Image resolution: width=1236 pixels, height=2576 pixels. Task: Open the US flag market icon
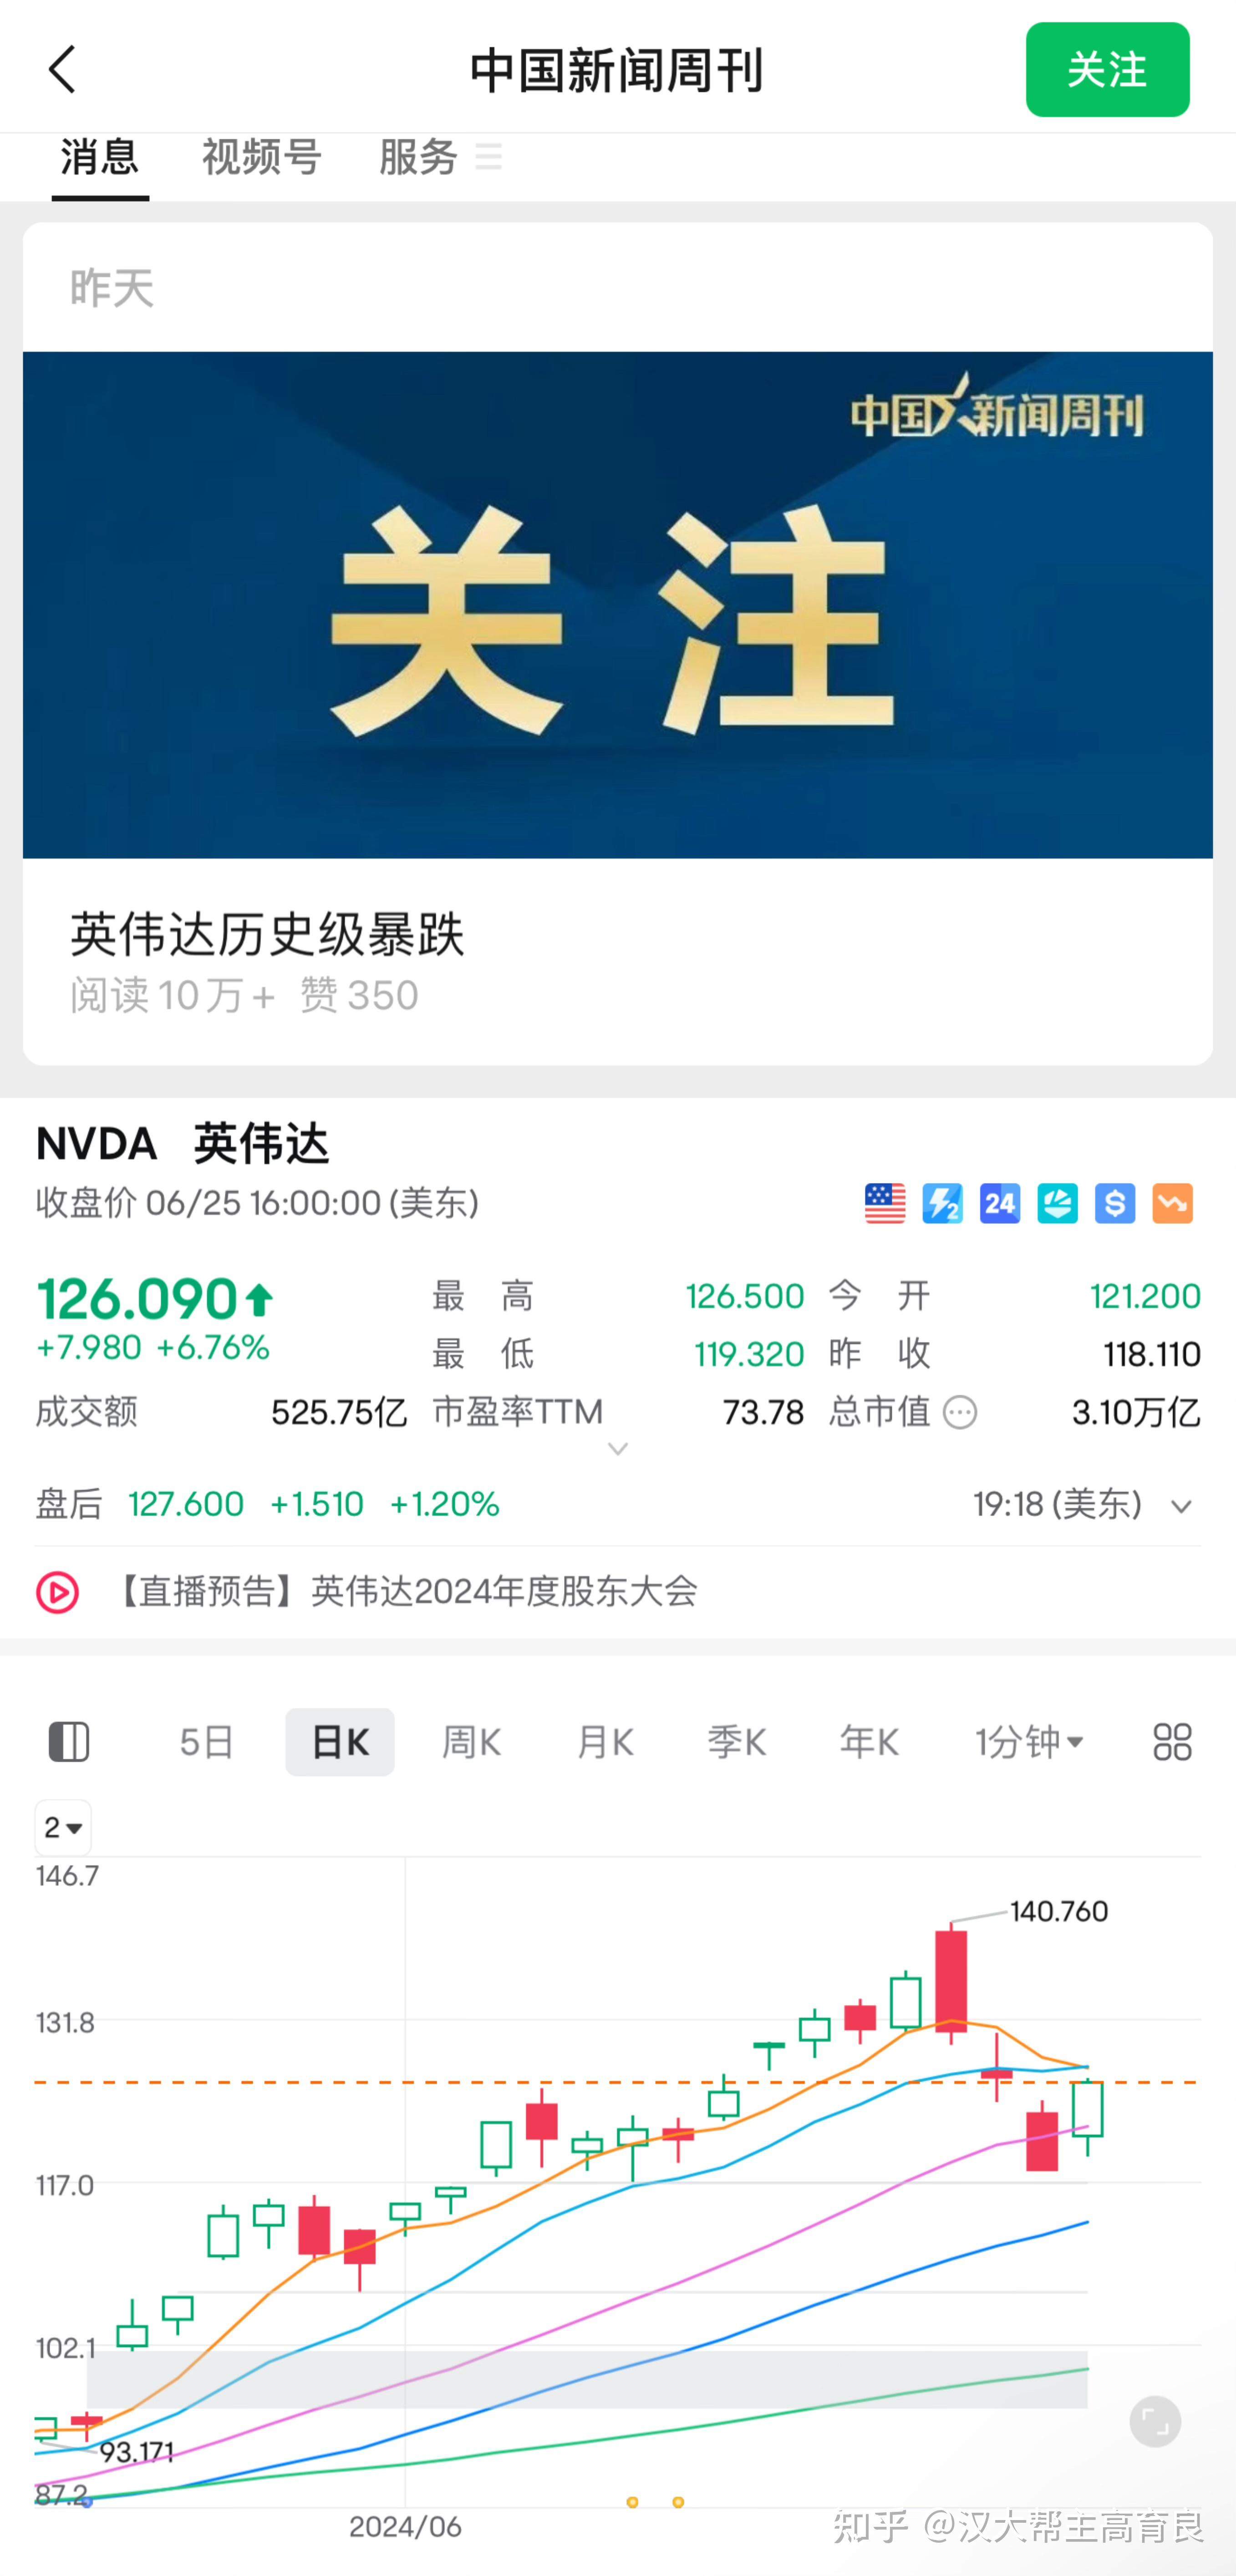click(885, 1203)
